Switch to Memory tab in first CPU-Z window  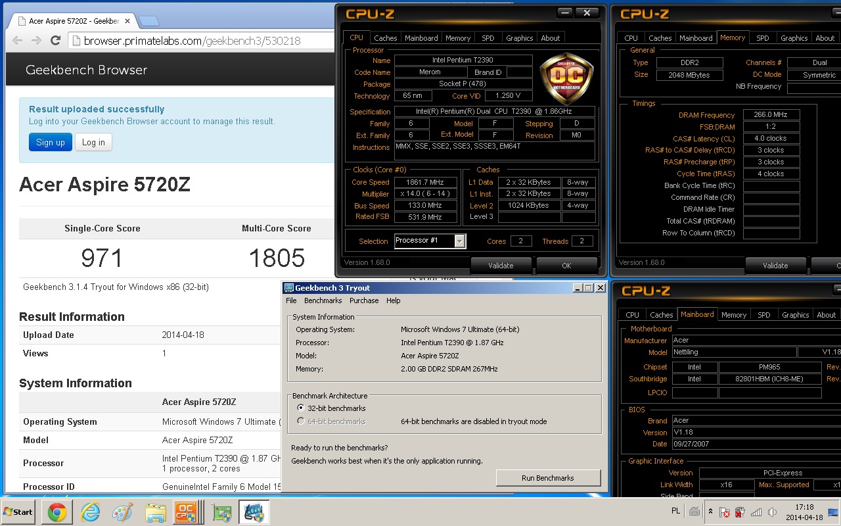(x=458, y=38)
